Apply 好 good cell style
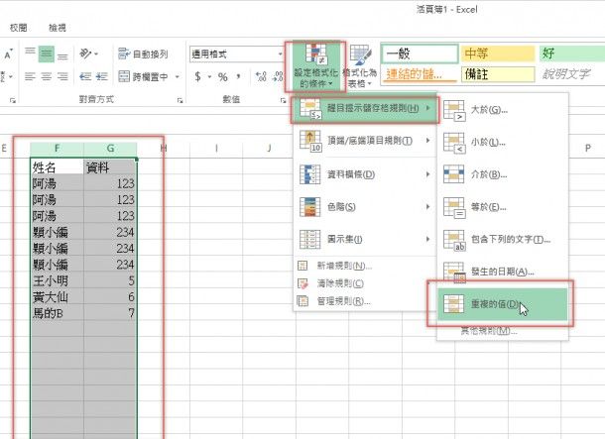This screenshot has height=439, width=605. pyautogui.click(x=572, y=54)
